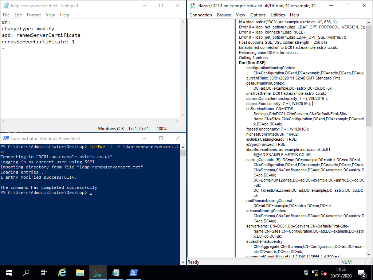This screenshot has height=280, width=373.
Task: Switch to Notepad via its taskbar icon
Action: 116,272
